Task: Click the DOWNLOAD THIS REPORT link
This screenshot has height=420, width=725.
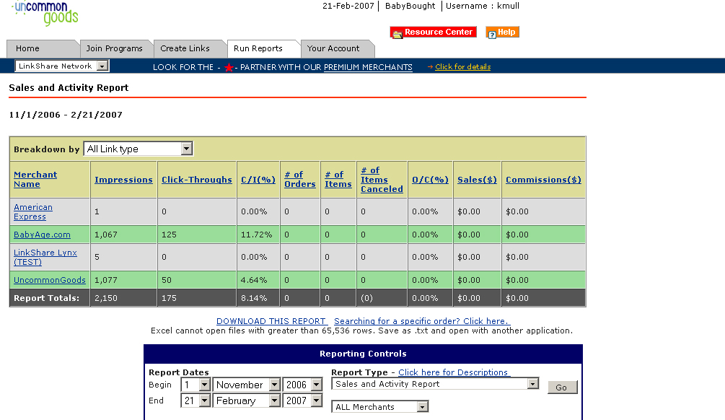Action: pos(271,321)
